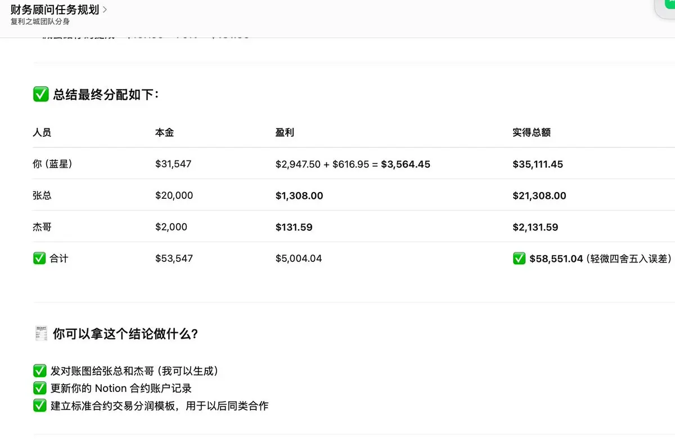Select the $1,308.00 profit cell
This screenshot has height=441, width=675.
pos(299,196)
